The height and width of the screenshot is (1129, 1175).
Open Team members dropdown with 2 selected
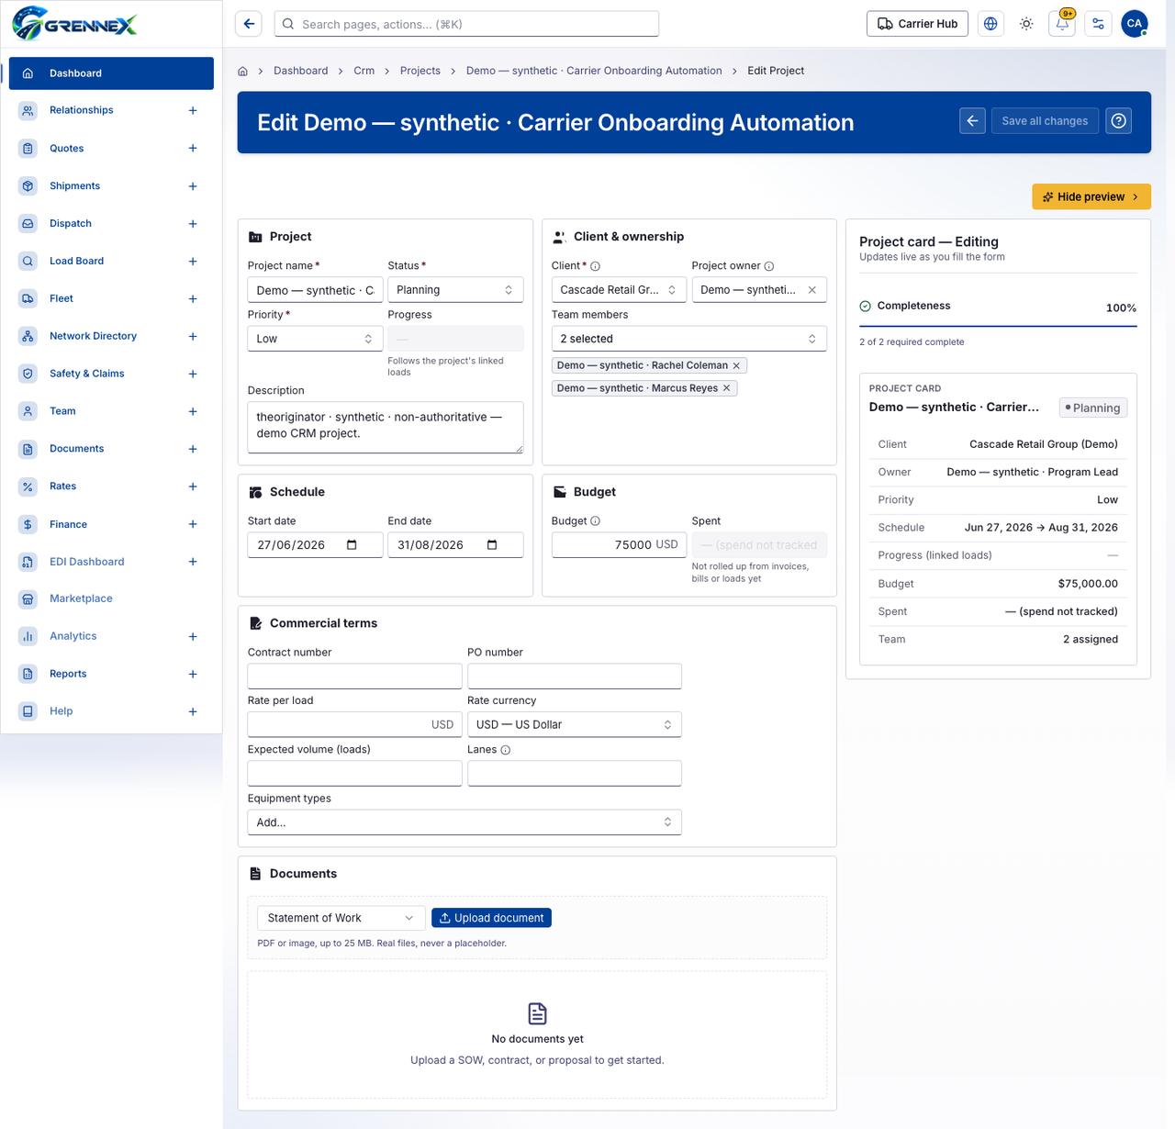pos(688,339)
